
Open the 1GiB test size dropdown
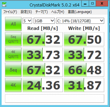[x=44, y=21]
